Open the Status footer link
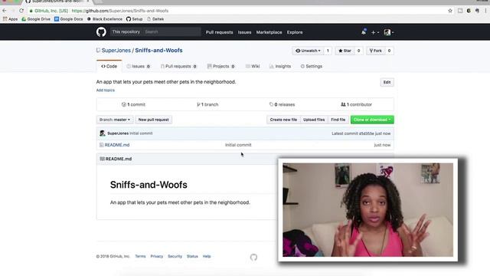This screenshot has height=276, width=490. (192, 256)
